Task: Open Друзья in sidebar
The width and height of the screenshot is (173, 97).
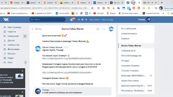Action: (11, 40)
